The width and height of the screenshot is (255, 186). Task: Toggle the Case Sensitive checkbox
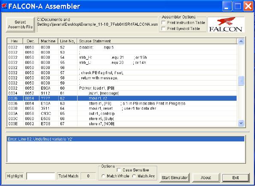click(x=119, y=170)
